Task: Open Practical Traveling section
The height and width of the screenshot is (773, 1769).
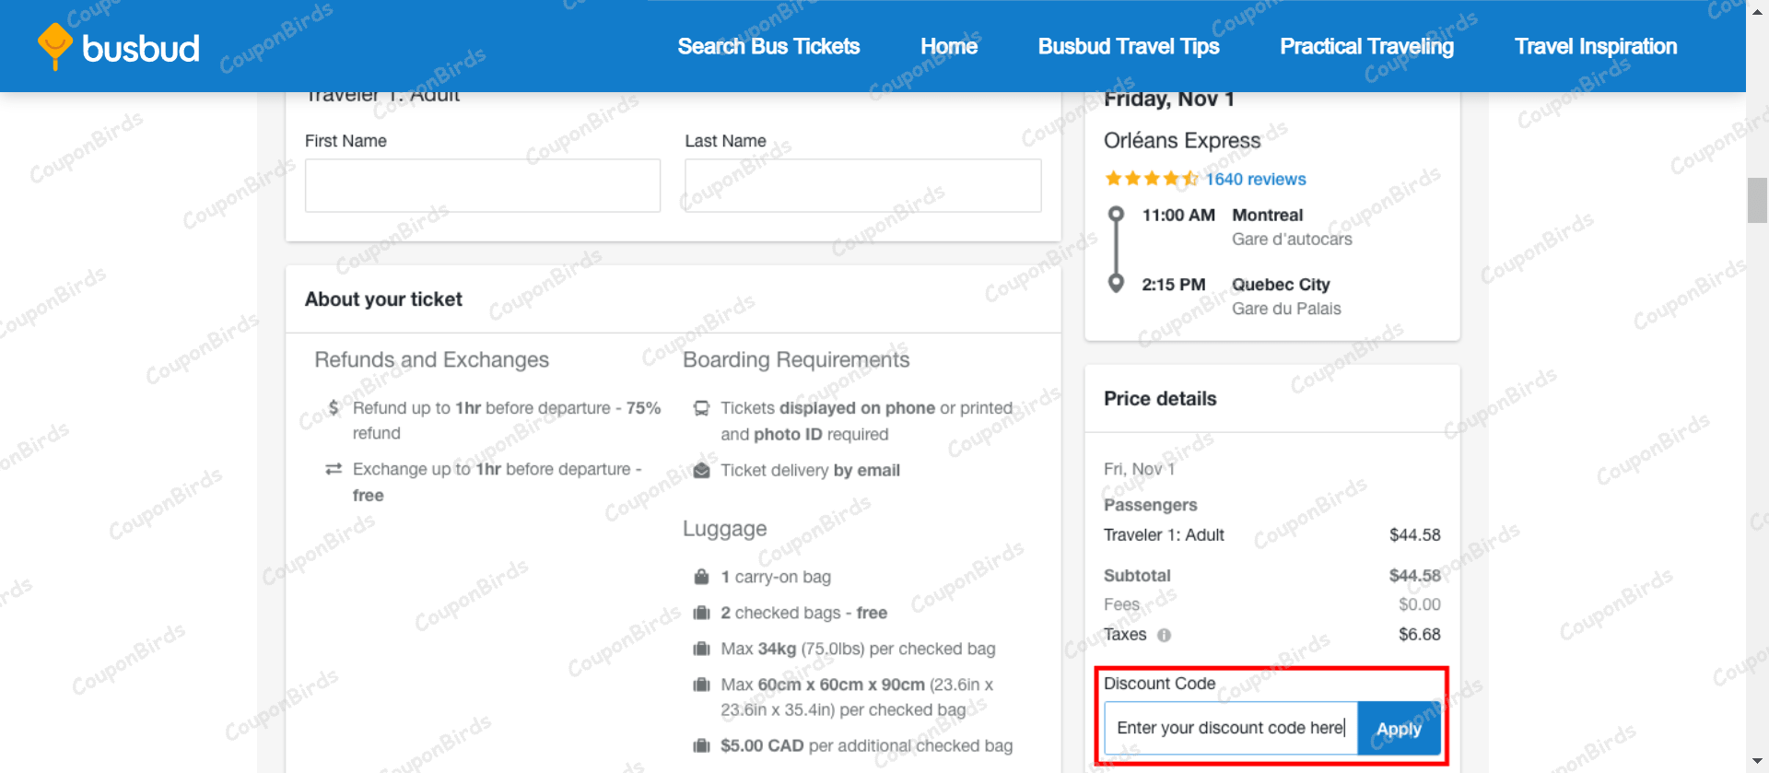Action: click(x=1365, y=46)
